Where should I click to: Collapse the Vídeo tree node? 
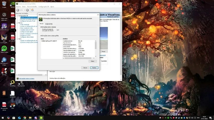point(17,39)
